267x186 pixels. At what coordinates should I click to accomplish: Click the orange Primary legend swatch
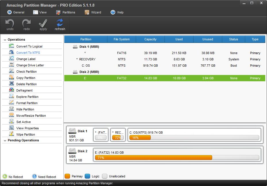pos(67,176)
